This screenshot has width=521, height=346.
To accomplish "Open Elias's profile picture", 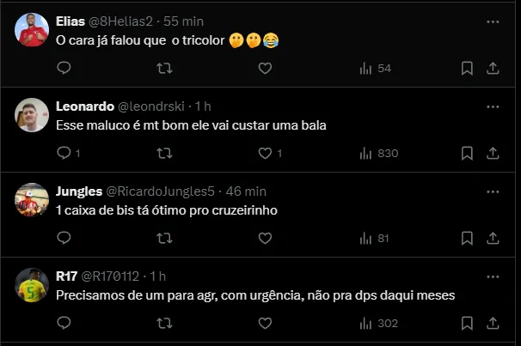I will [x=33, y=30].
